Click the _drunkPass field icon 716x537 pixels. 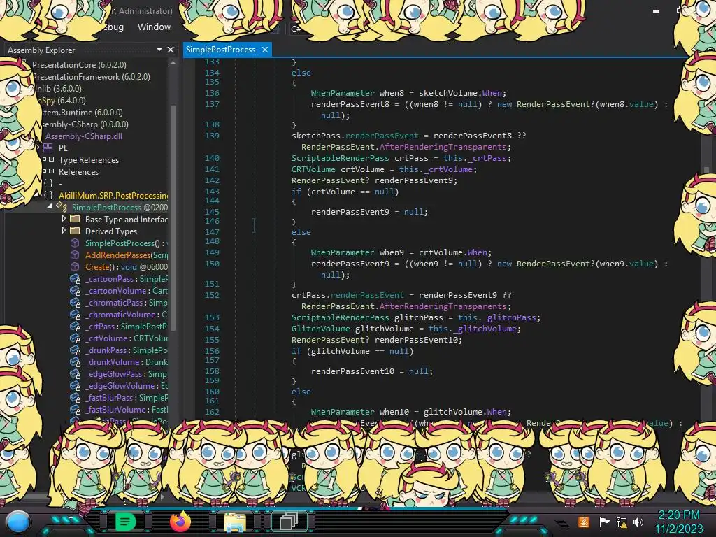76,350
